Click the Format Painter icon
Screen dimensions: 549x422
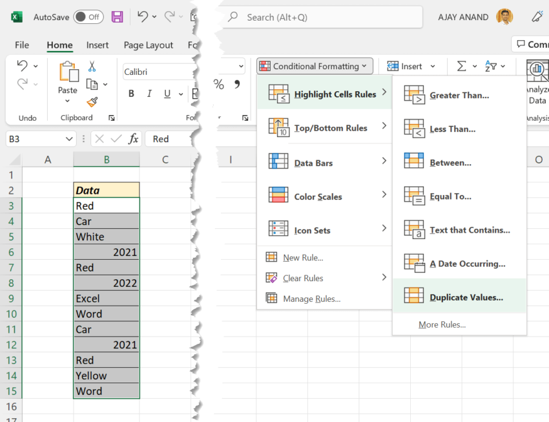(x=94, y=102)
